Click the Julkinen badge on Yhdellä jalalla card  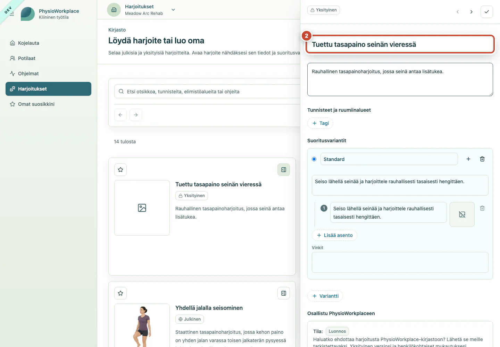pyautogui.click(x=190, y=319)
